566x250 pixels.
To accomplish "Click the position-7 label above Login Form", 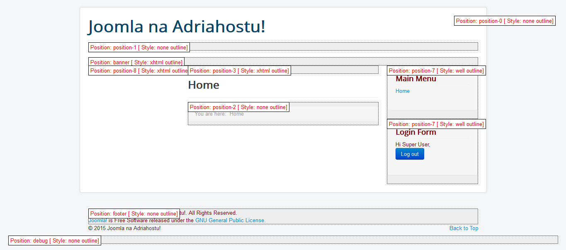I will coord(436,124).
